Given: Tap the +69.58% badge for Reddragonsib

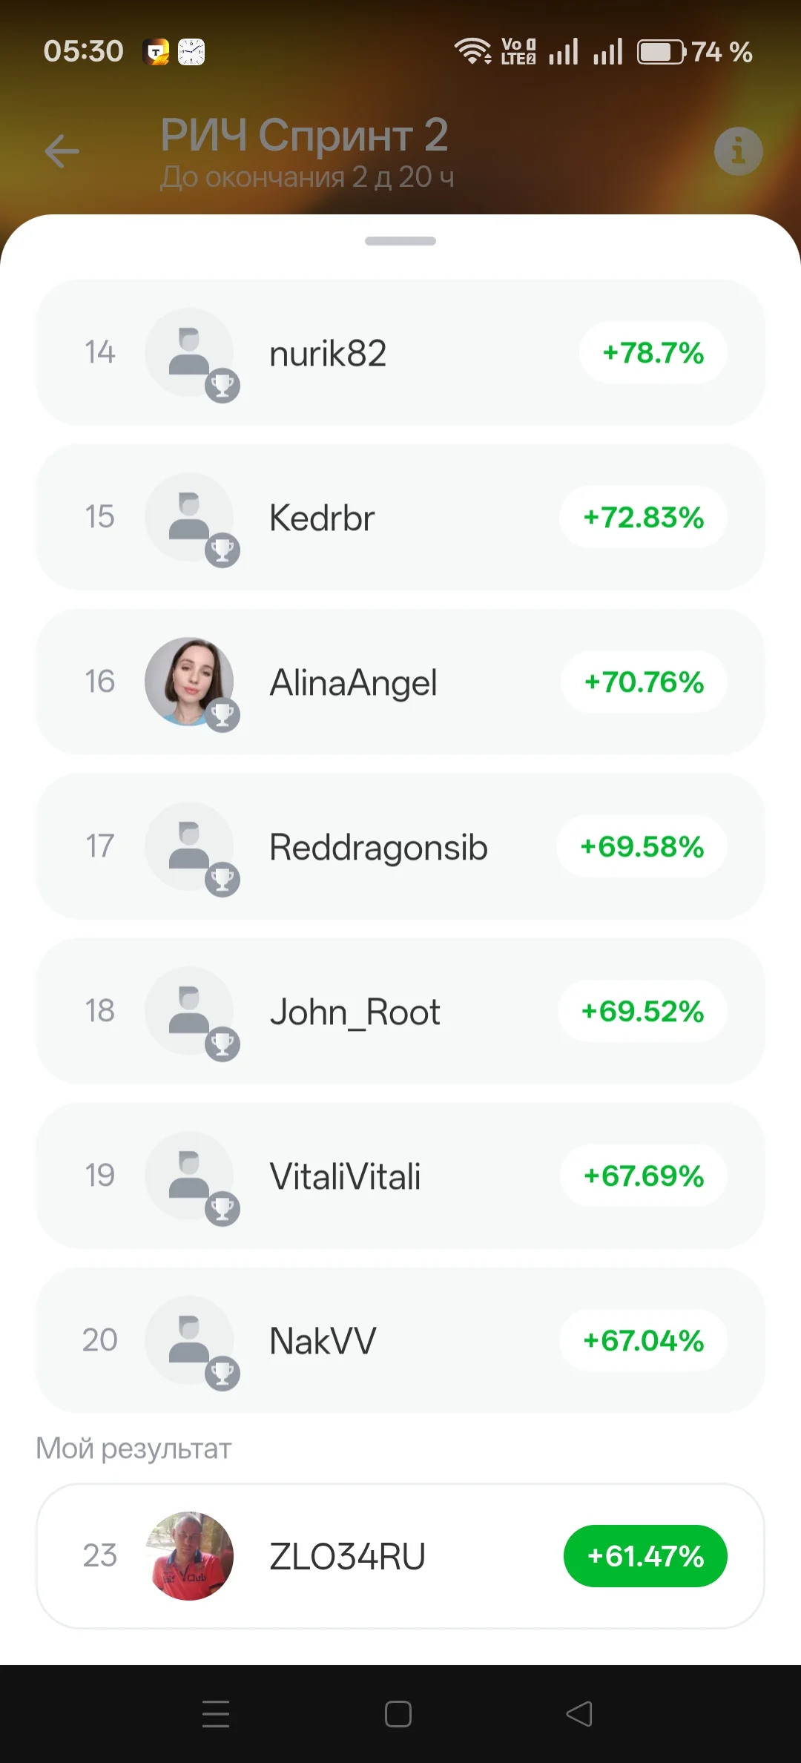Looking at the screenshot, I should (x=642, y=846).
